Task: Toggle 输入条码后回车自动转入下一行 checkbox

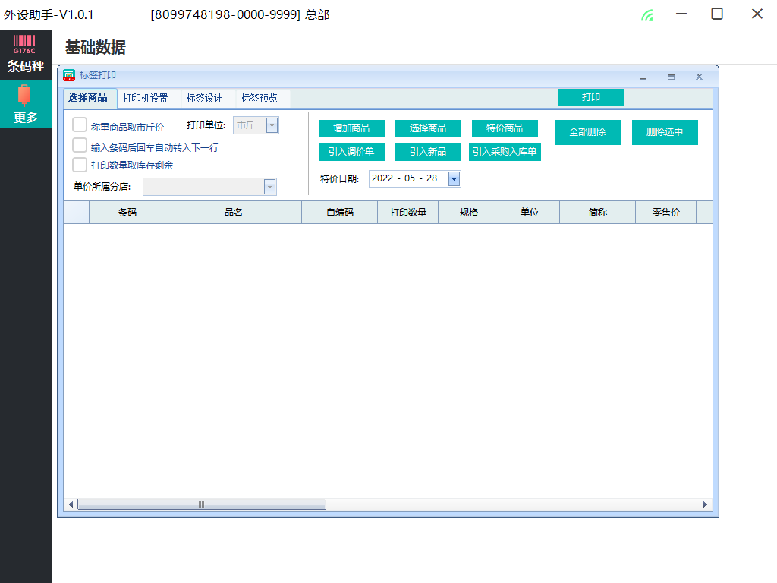Action: click(80, 145)
